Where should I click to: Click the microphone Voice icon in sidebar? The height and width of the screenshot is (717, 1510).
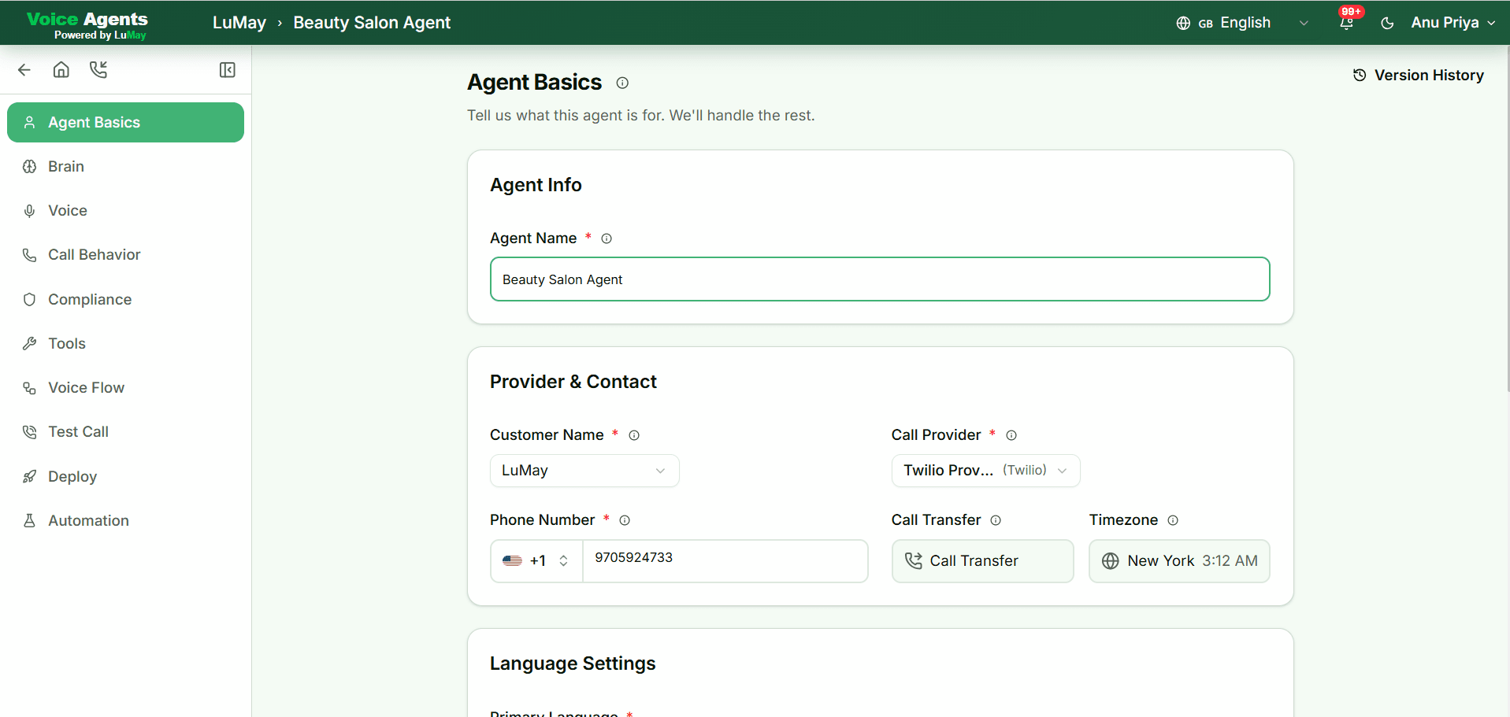pos(30,211)
